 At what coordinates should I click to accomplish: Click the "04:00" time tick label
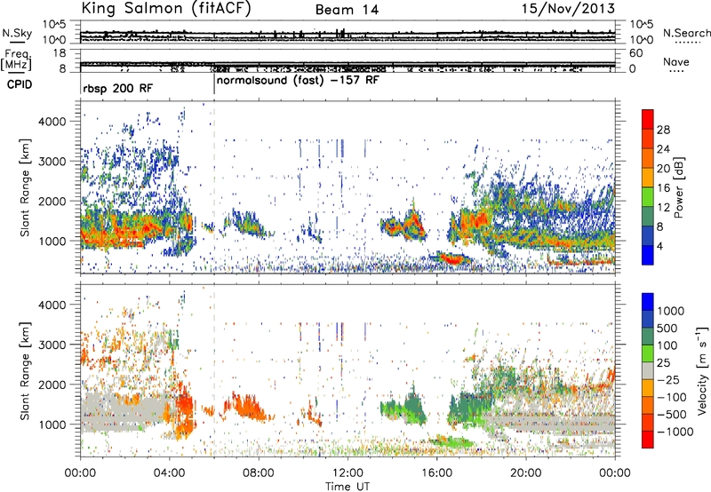coord(169,473)
